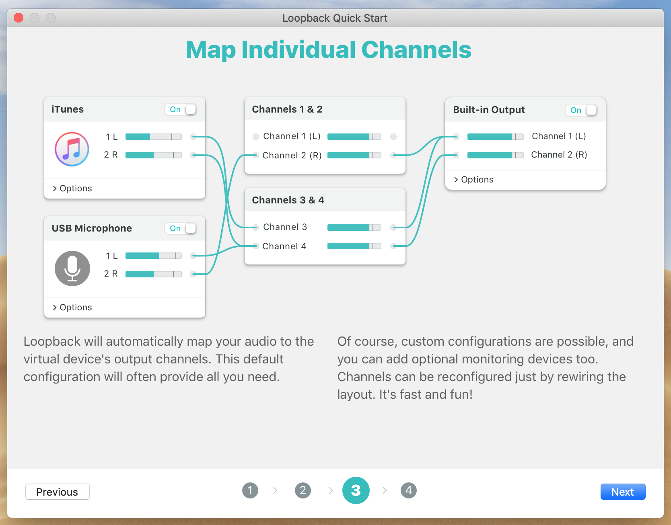Click the iTunes source title
The width and height of the screenshot is (671, 525).
point(68,109)
